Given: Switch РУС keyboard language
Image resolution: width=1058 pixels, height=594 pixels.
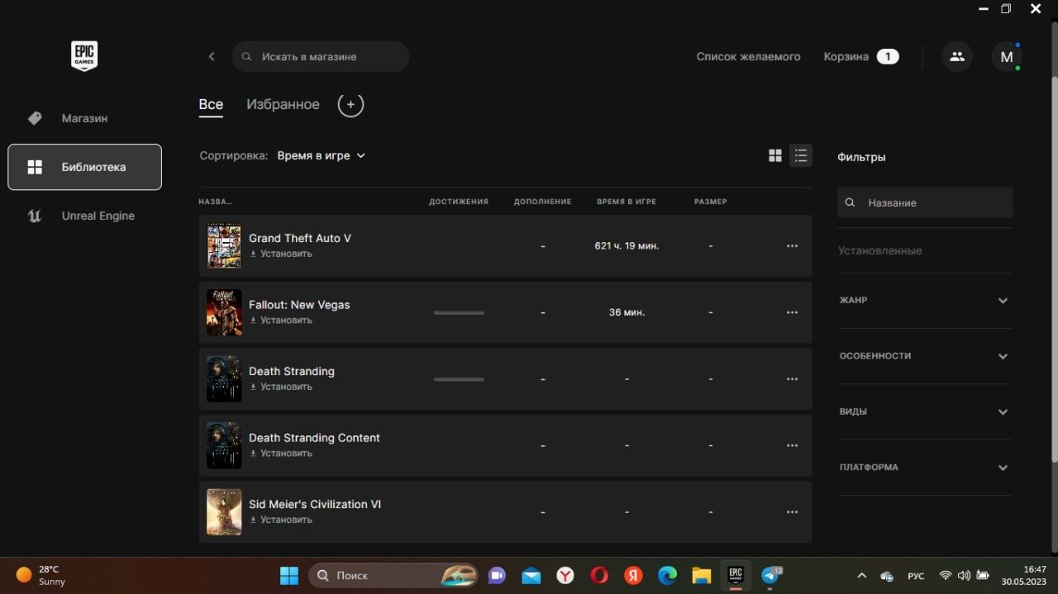Looking at the screenshot, I should tap(916, 576).
